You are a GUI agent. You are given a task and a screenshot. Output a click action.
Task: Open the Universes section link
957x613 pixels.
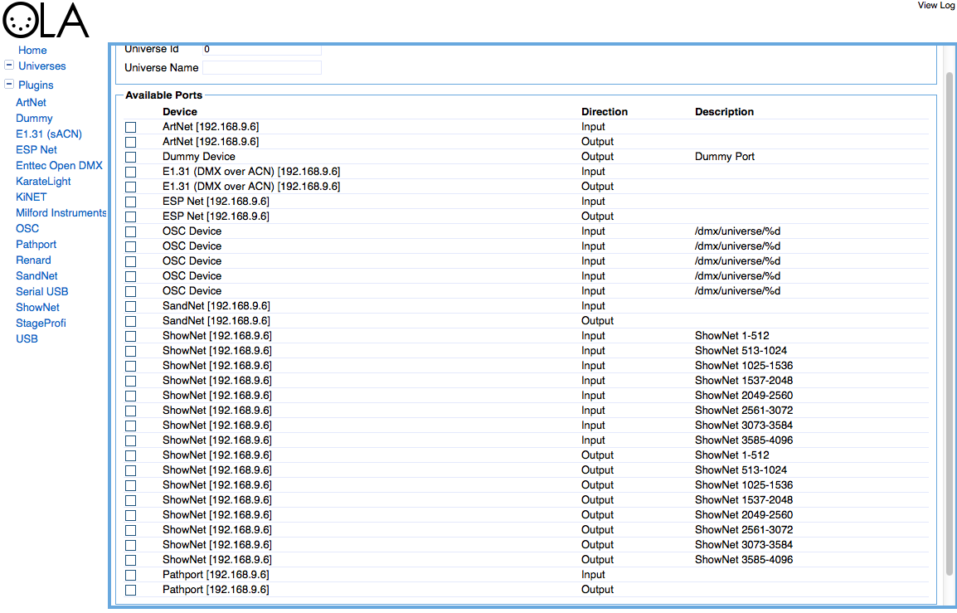(42, 66)
